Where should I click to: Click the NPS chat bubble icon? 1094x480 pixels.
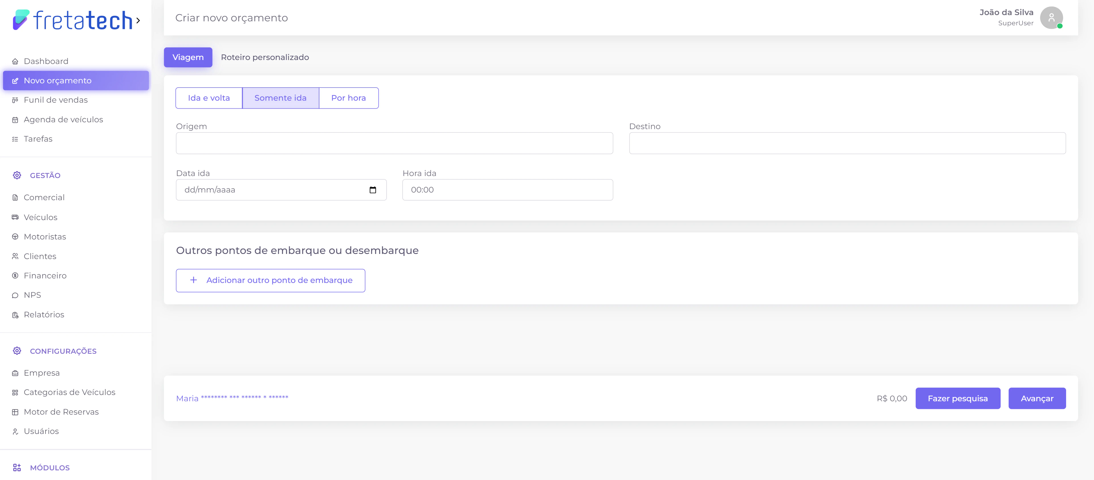pos(15,295)
